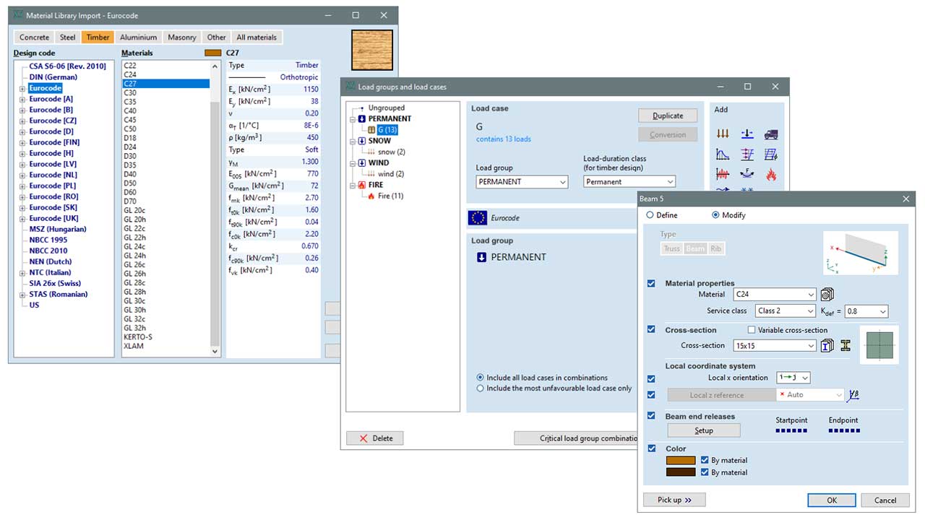
Task: Click Cancel in the Beam 5 dialog
Action: [x=885, y=500]
